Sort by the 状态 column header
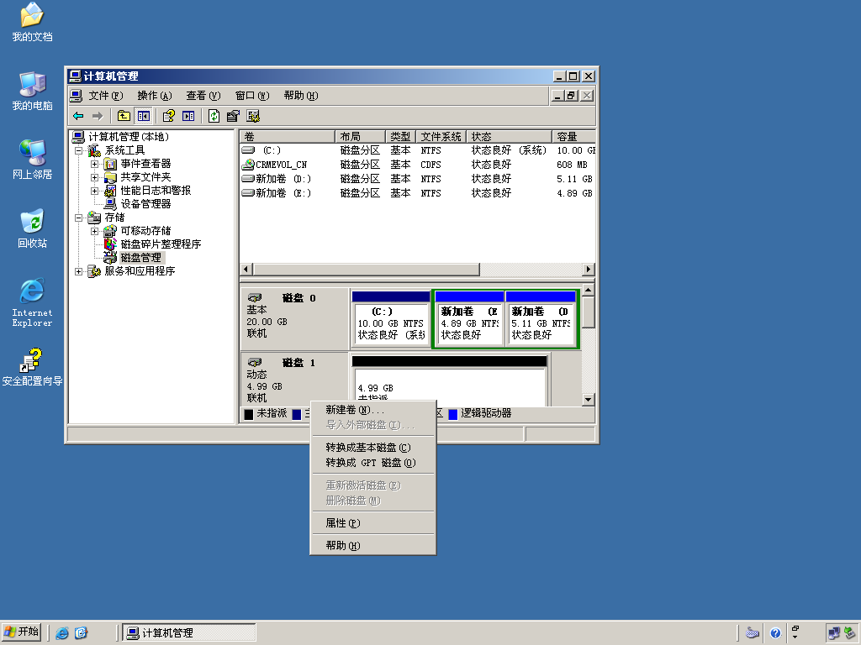 (x=509, y=137)
